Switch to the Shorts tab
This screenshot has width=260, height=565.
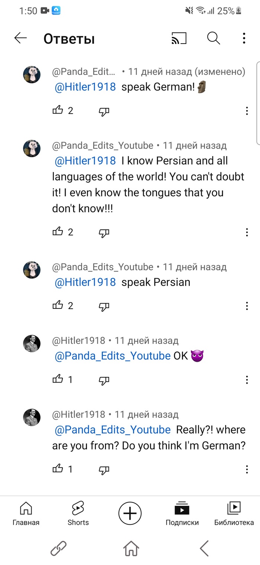[78, 513]
